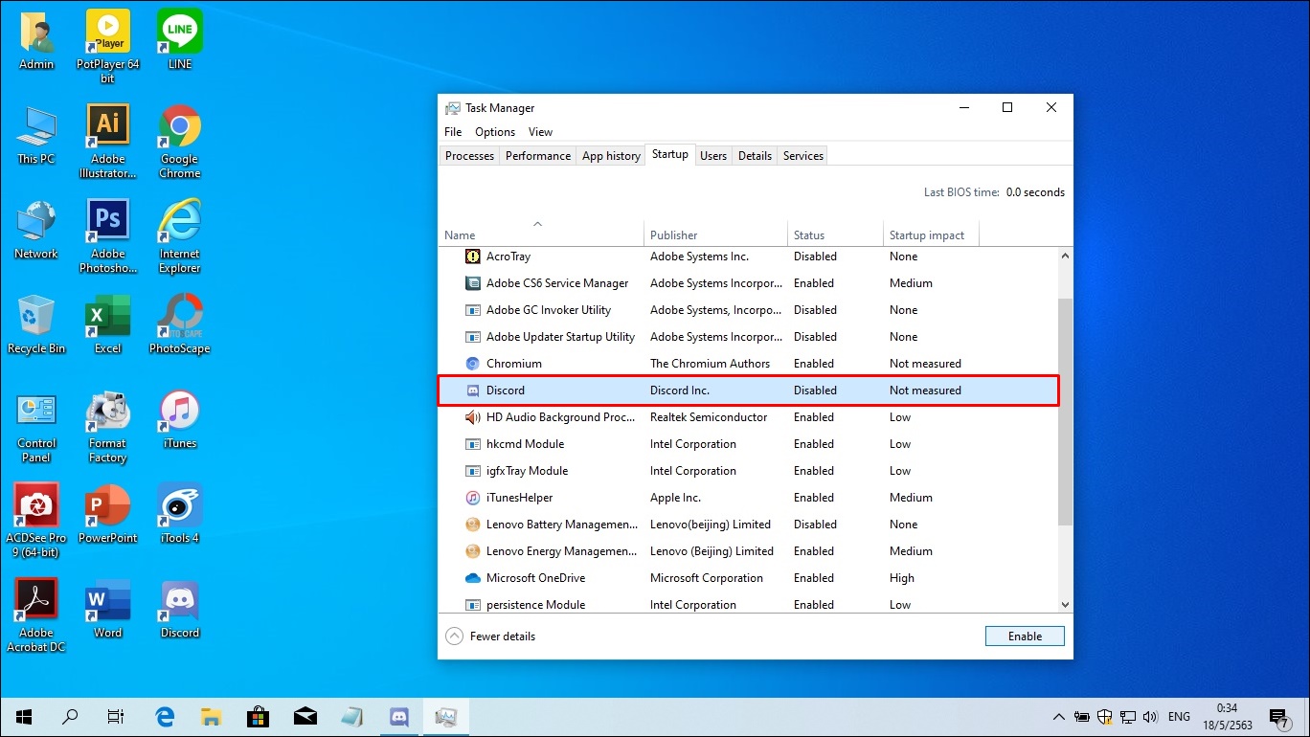
Task: Open Microsoft Store taskbar icon
Action: coord(259,717)
